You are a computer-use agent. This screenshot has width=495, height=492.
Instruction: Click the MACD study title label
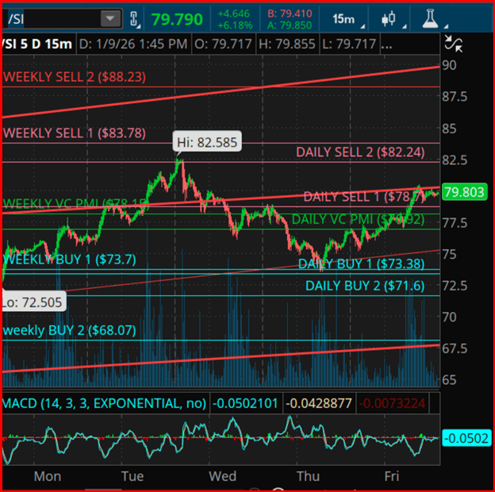(x=103, y=403)
